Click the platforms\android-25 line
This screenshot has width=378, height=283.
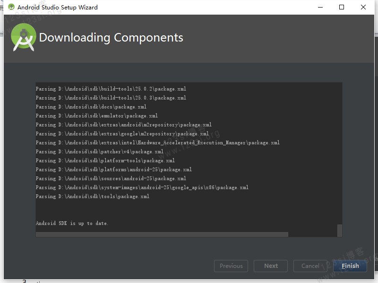click(114, 169)
